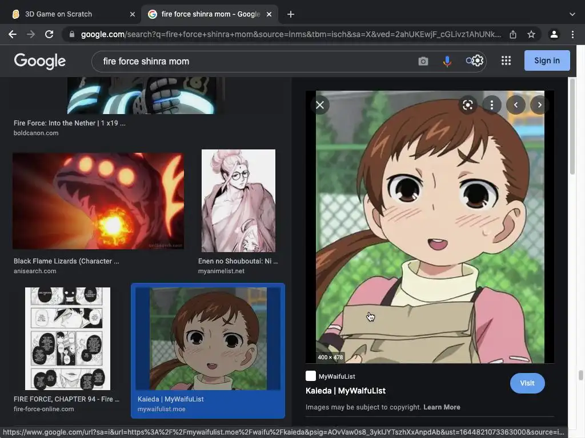The image size is (585, 438).
Task: Bookmark this page with the star
Action: pos(531,34)
